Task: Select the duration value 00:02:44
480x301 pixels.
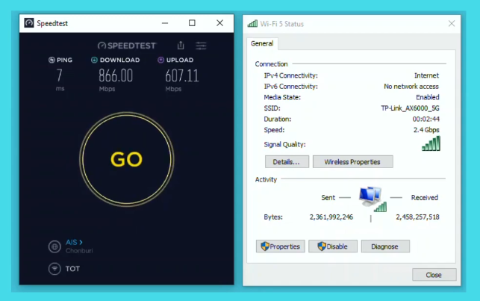Action: pos(426,119)
